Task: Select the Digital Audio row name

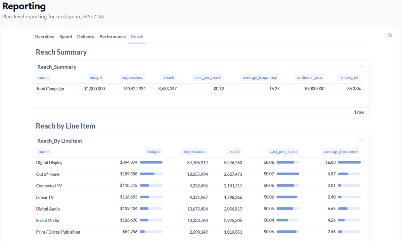Action: coord(48,209)
